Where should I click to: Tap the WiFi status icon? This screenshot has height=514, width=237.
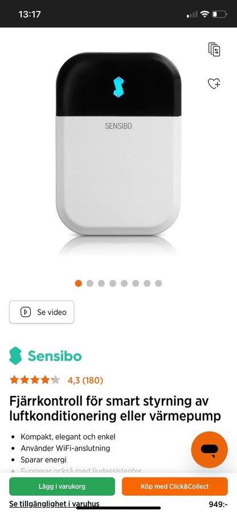pos(205,14)
